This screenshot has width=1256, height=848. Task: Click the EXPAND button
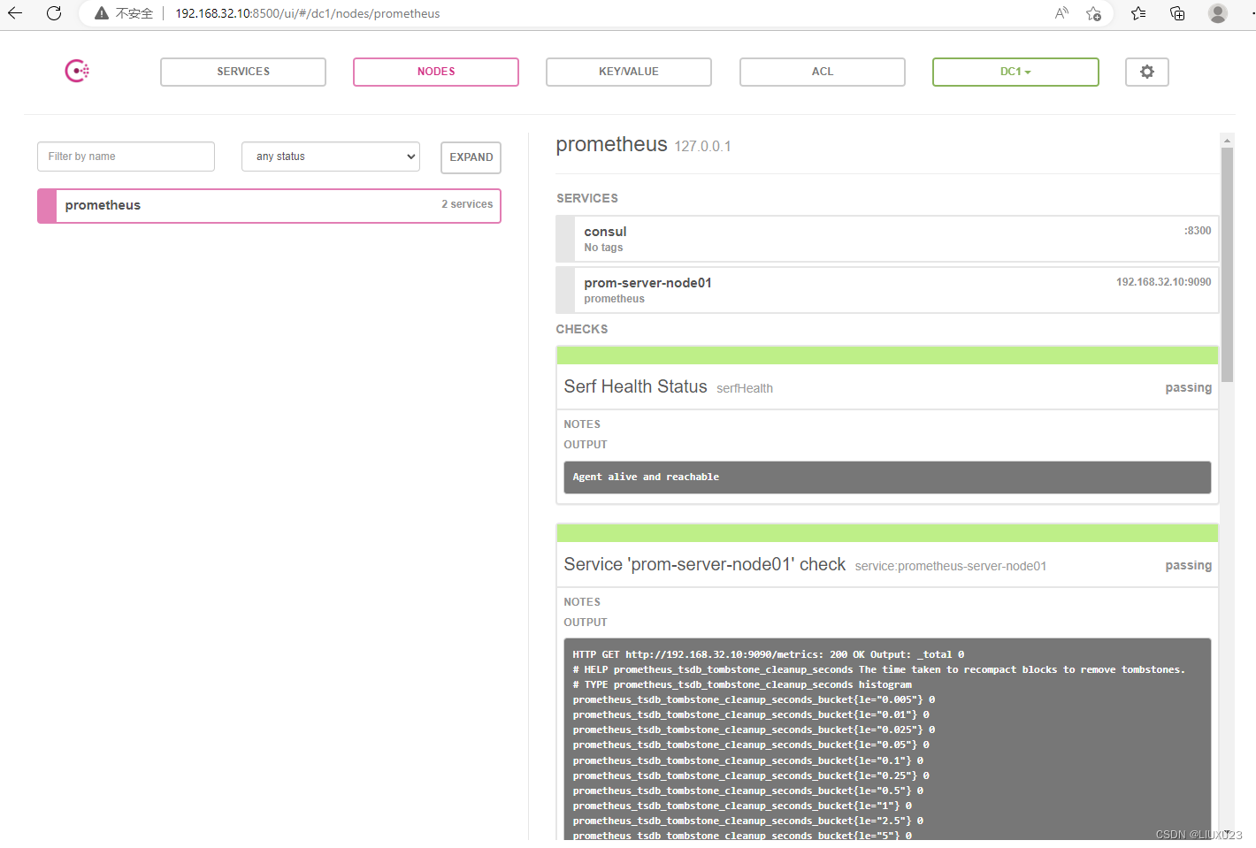click(471, 157)
